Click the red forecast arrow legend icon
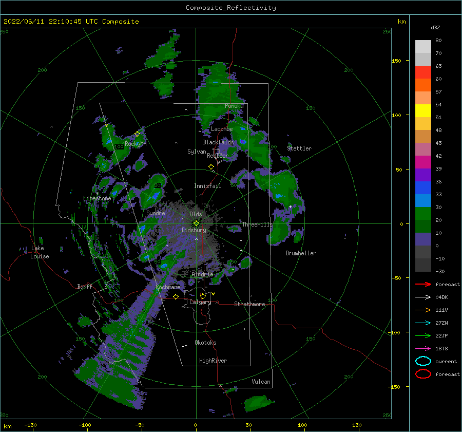 (x=423, y=284)
